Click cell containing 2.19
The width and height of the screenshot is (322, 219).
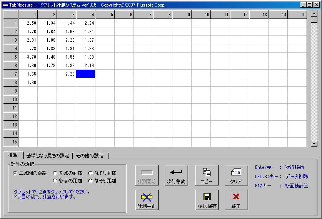86,66
